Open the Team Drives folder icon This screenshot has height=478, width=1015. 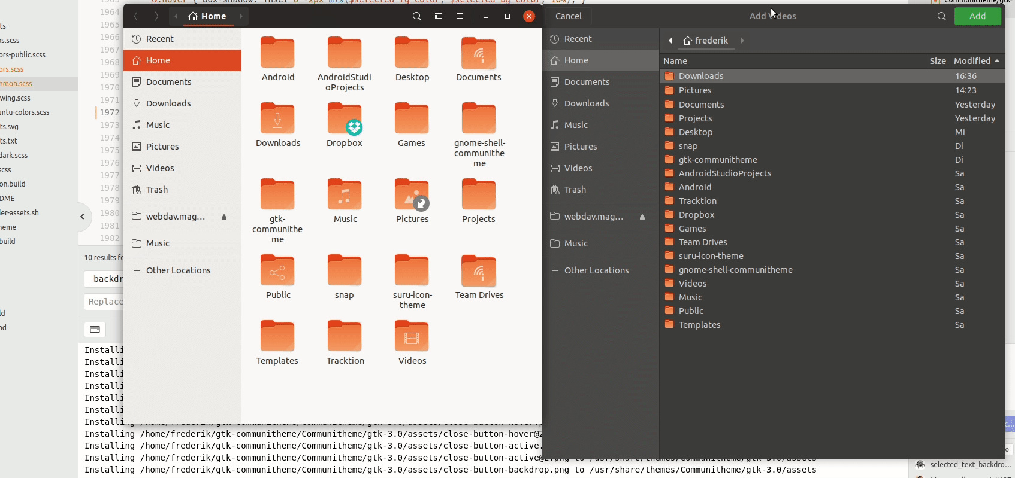point(479,270)
